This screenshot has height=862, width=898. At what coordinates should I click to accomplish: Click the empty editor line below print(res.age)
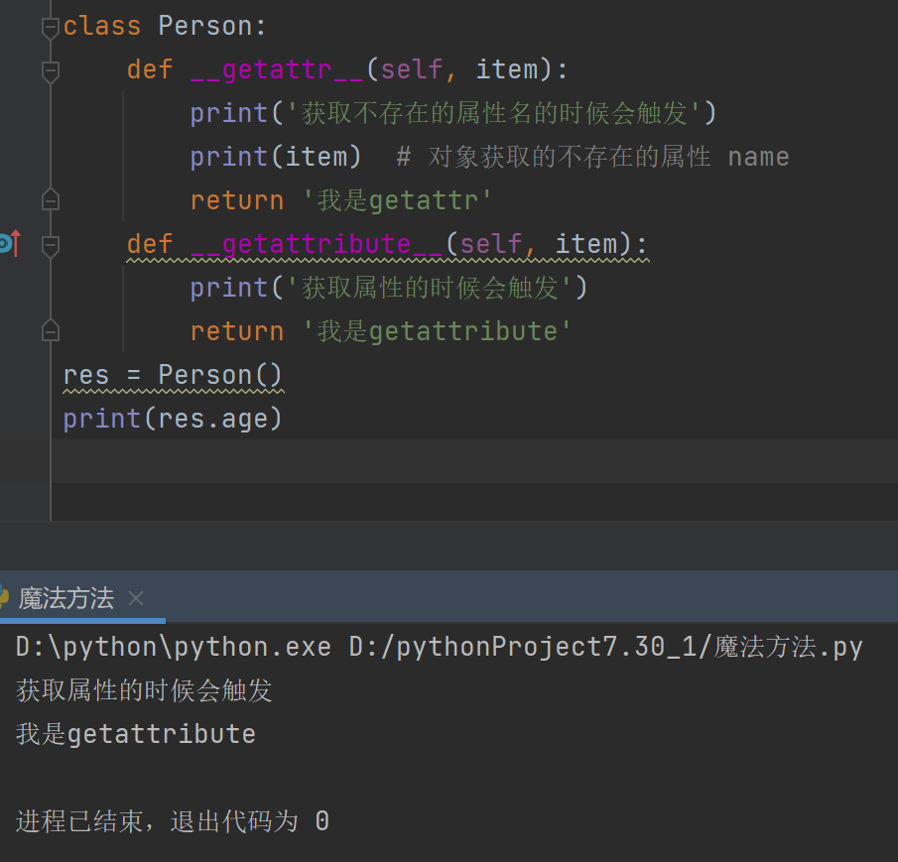point(474,461)
